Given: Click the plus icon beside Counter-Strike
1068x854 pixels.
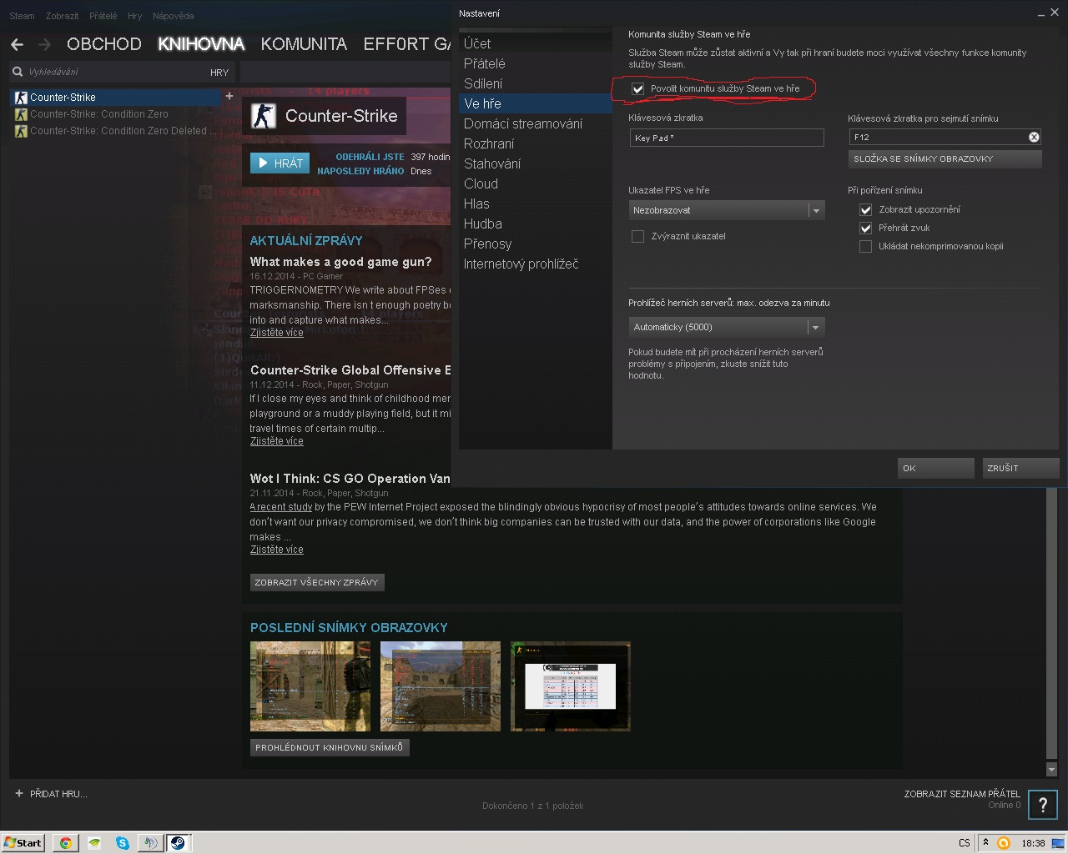Looking at the screenshot, I should click(x=229, y=97).
